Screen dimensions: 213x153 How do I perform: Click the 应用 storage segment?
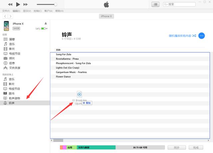(72, 147)
